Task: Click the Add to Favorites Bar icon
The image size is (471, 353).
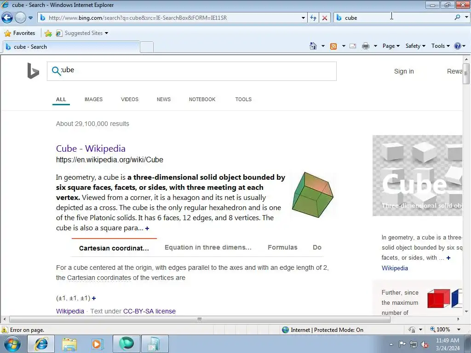Action: click(x=48, y=33)
